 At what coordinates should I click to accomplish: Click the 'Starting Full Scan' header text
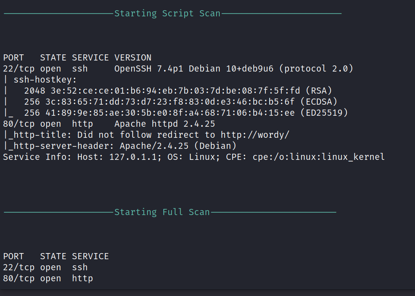coord(162,212)
